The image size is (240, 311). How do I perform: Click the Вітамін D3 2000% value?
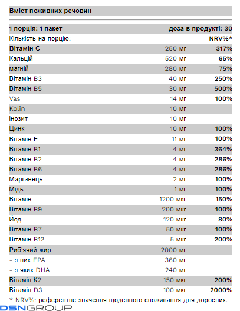coord(221,290)
